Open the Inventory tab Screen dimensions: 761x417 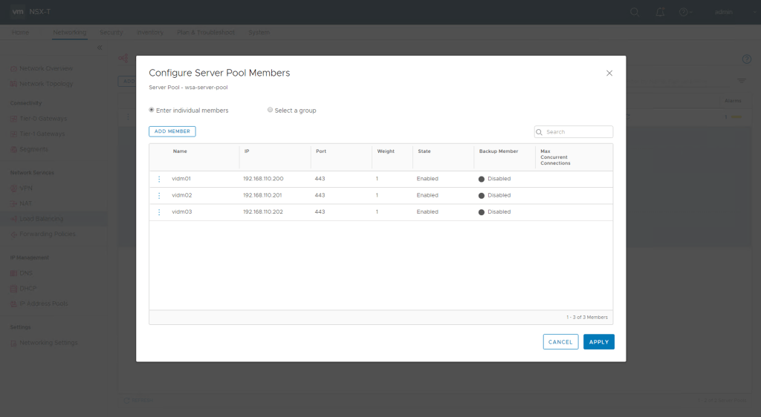tap(150, 33)
